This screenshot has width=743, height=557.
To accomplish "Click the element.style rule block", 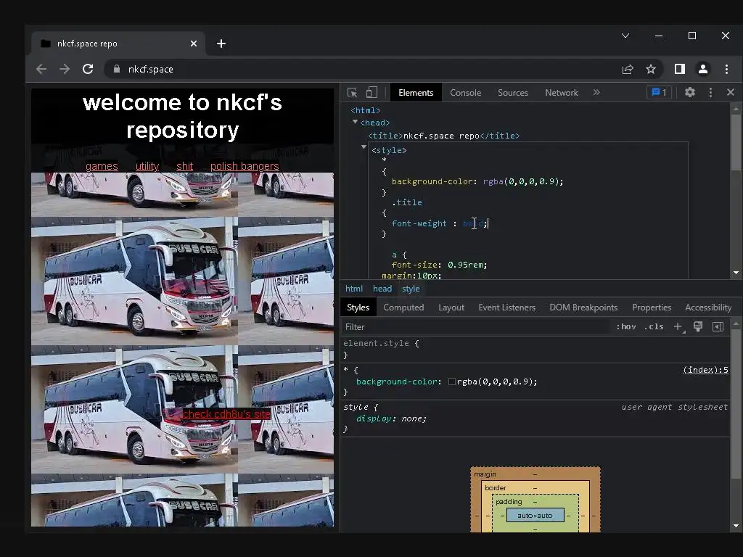I will [535, 349].
